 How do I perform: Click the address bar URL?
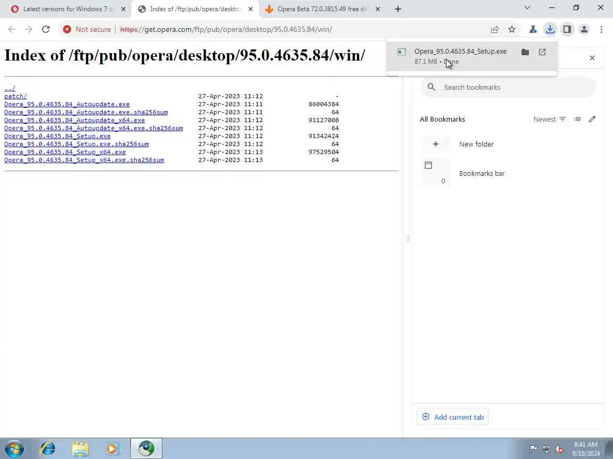click(x=226, y=29)
